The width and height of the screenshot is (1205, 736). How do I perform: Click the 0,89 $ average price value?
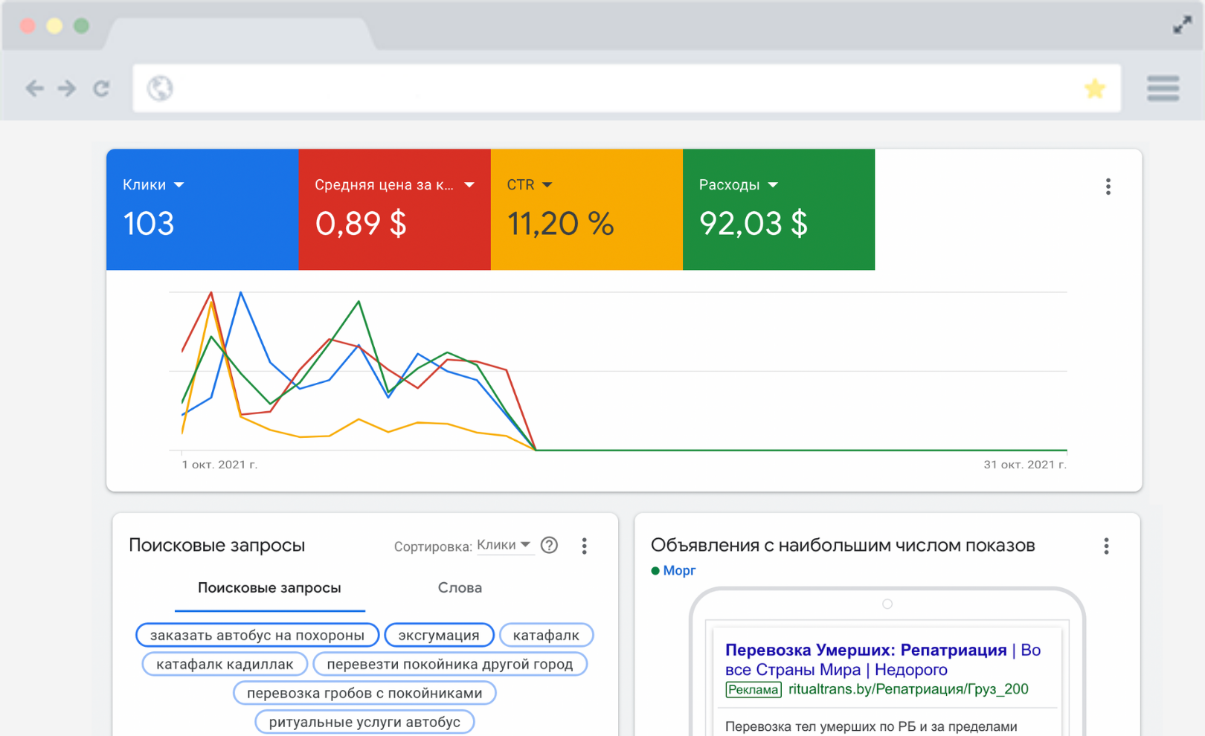click(x=361, y=224)
